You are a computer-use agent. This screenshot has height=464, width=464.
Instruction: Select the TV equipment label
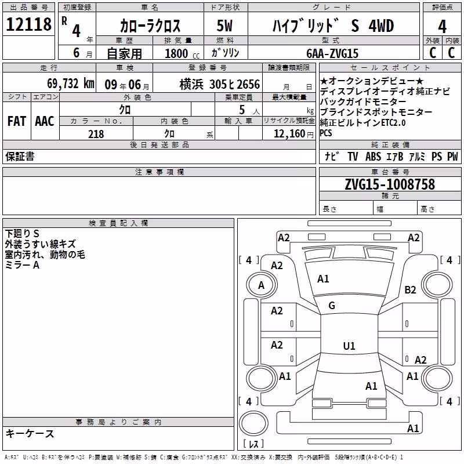tap(353, 156)
